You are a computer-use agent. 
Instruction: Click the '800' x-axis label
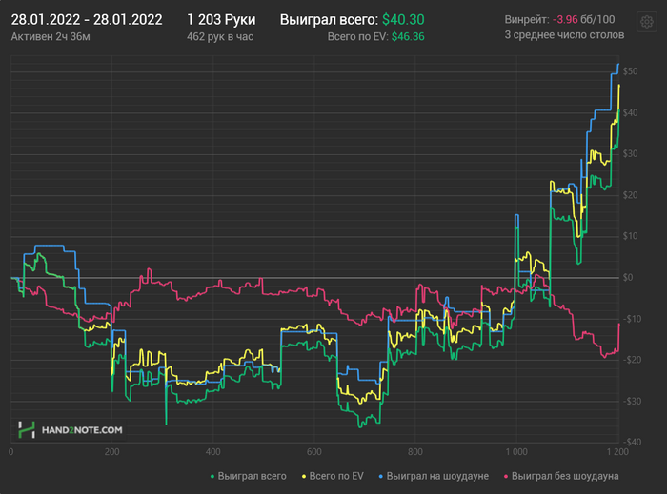point(415,452)
